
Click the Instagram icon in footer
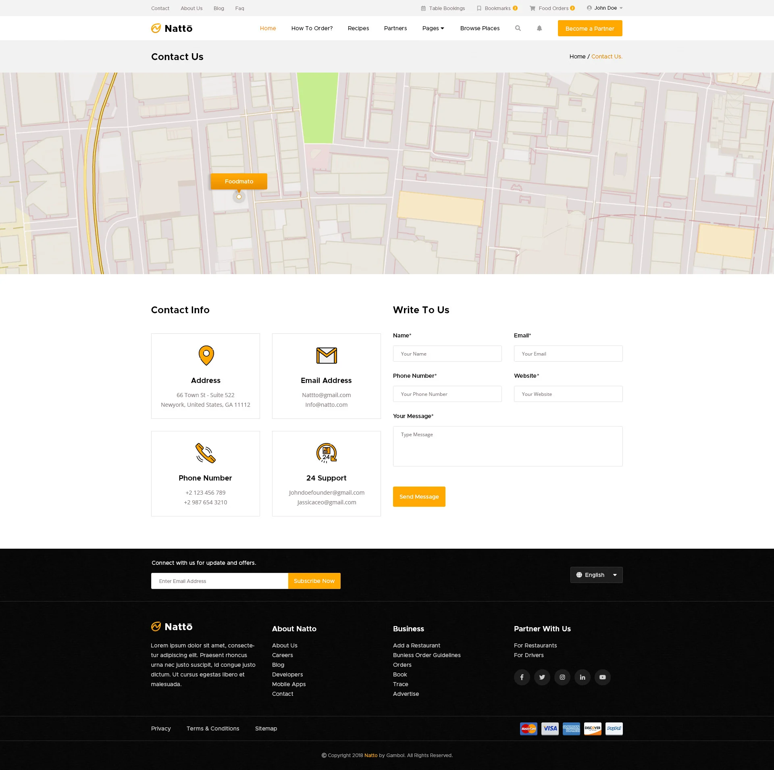pos(562,677)
